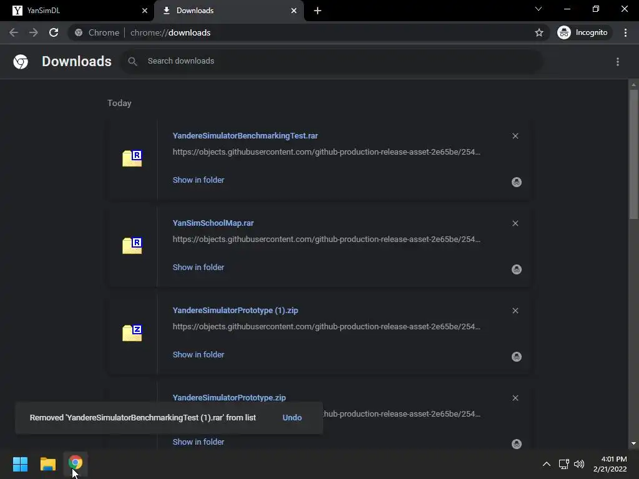Click Chrome icon in taskbar
639x479 pixels.
tap(76, 463)
